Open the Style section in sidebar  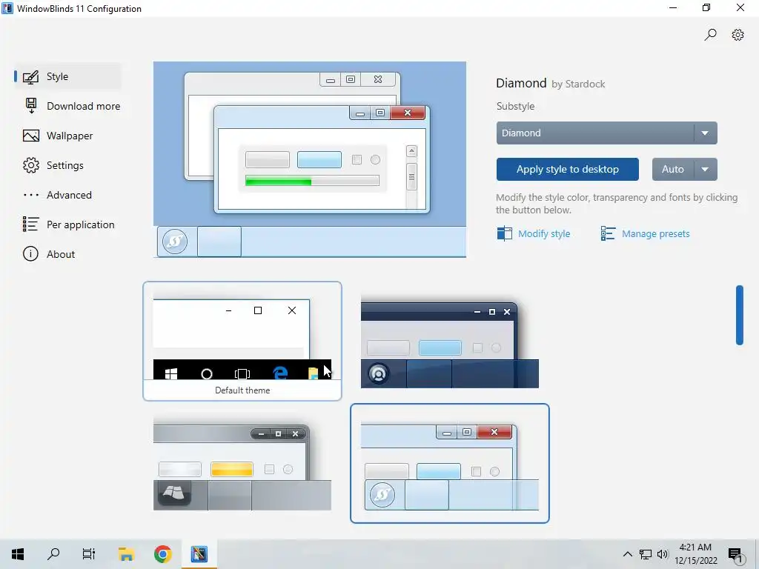point(67,76)
